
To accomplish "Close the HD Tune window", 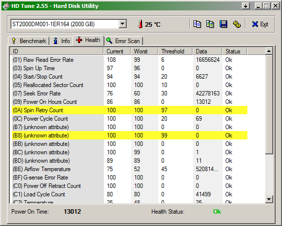I will (x=275, y=6).
